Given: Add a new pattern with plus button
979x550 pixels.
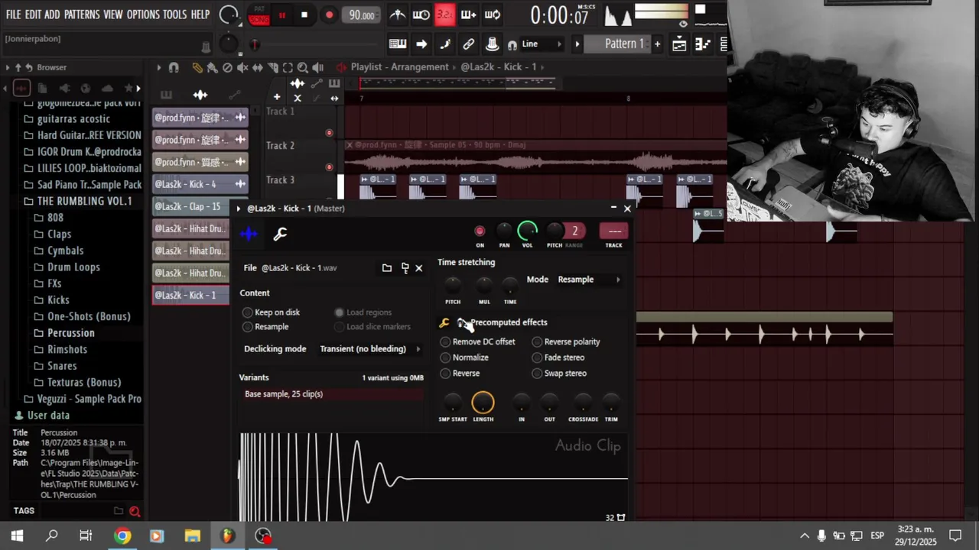Looking at the screenshot, I should (657, 44).
